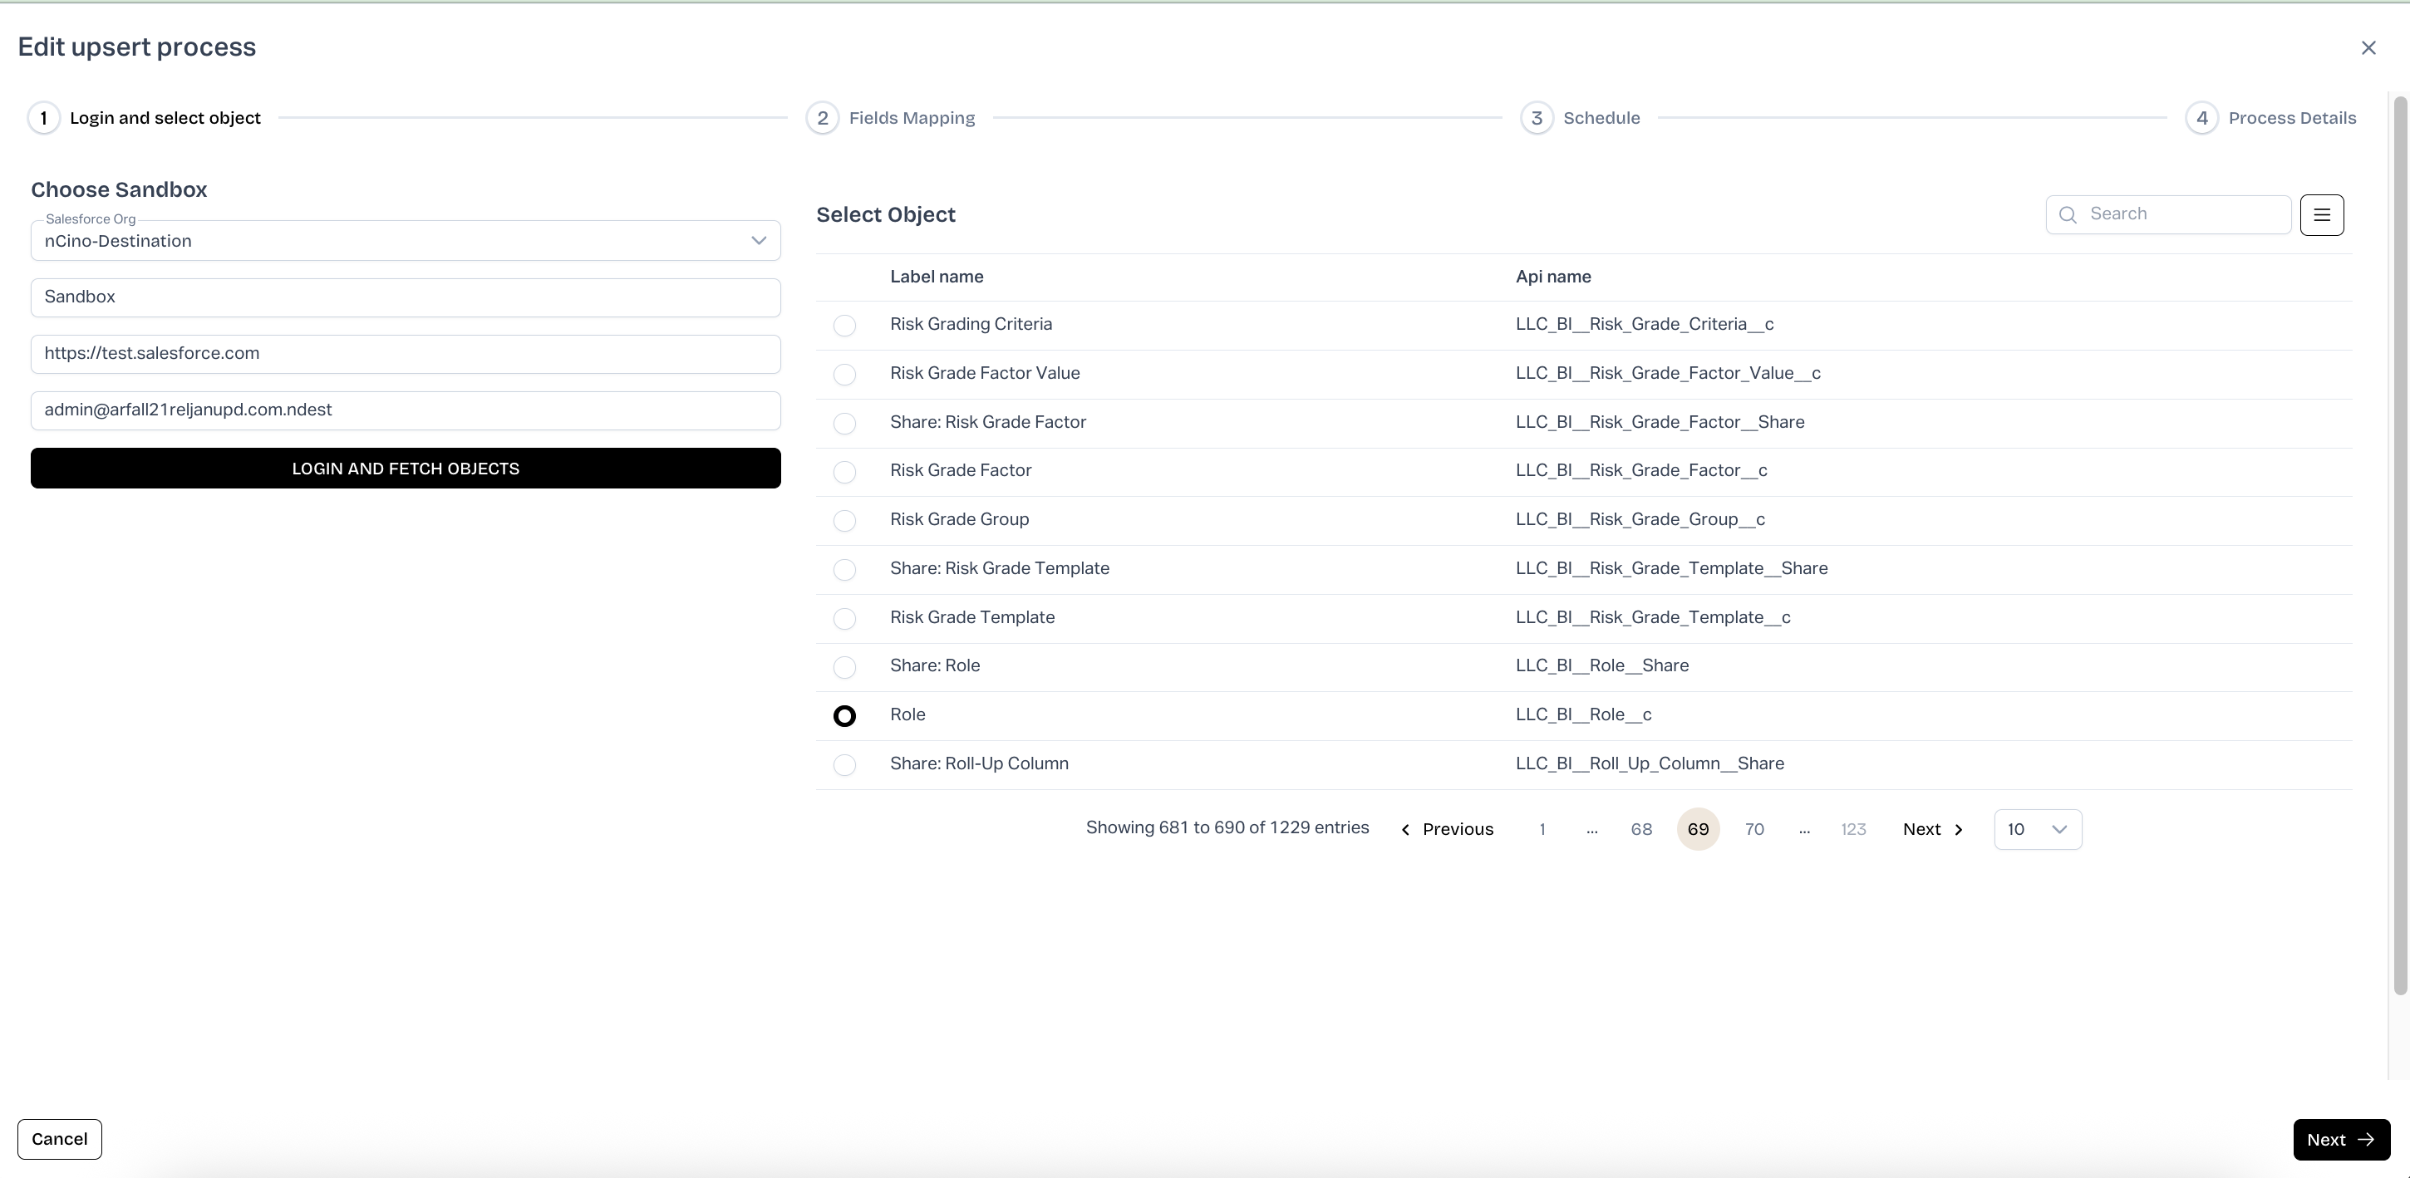Click the Previous page chevron arrow
The height and width of the screenshot is (1178, 2410).
1405,830
